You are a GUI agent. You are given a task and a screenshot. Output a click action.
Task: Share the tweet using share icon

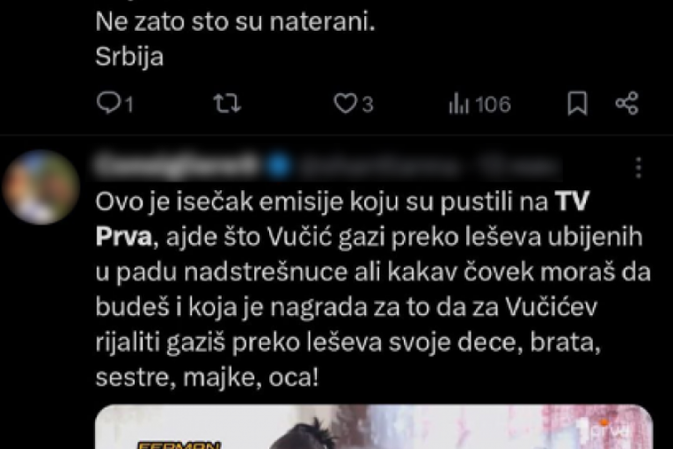click(627, 103)
